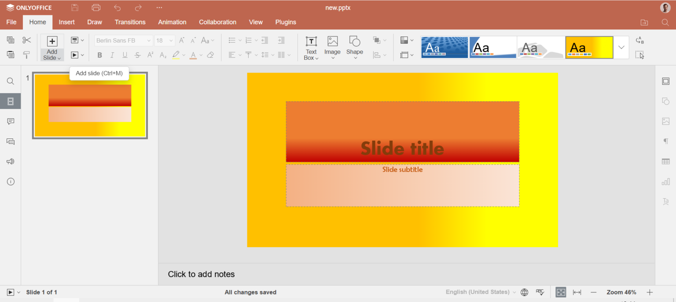The height and width of the screenshot is (302, 676).
Task: Click the Search icon in left sidebar
Action: pyautogui.click(x=11, y=81)
